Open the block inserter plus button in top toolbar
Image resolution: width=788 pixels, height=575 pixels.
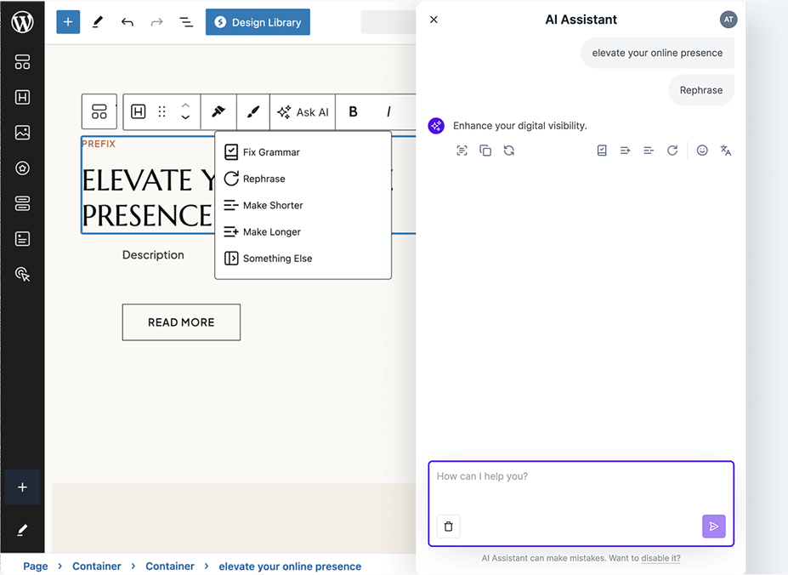pos(68,22)
